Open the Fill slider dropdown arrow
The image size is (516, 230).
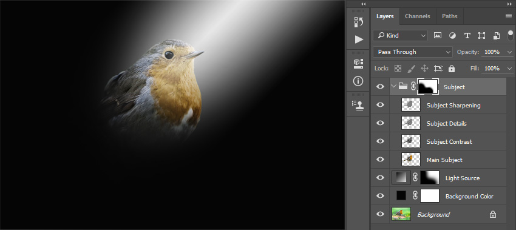pyautogui.click(x=510, y=69)
